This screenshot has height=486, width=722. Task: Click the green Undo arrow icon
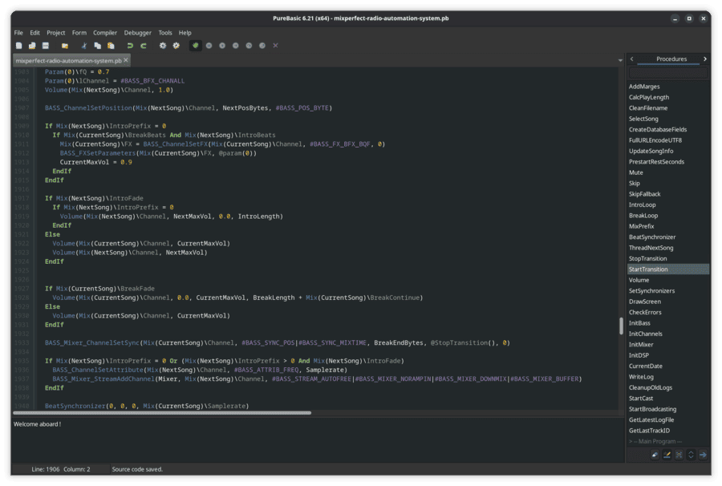(130, 46)
